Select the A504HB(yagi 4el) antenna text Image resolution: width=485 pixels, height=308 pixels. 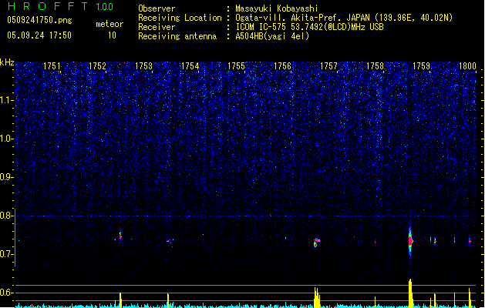click(x=272, y=36)
